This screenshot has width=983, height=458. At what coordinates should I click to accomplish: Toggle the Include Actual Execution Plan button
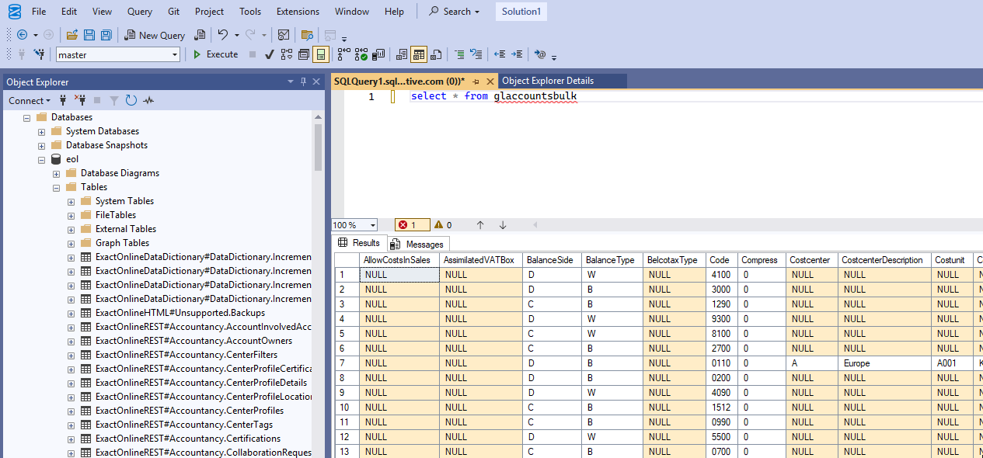coord(343,54)
